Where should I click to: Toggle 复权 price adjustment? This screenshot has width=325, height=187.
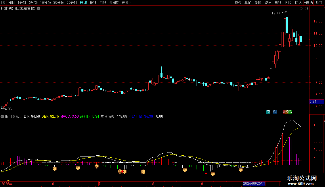tap(238, 3)
